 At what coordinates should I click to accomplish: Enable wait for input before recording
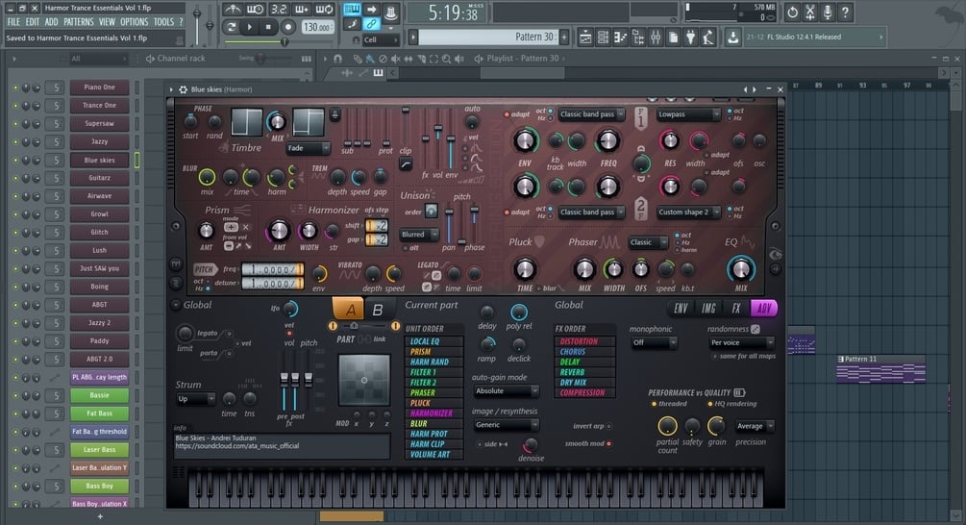click(x=255, y=10)
